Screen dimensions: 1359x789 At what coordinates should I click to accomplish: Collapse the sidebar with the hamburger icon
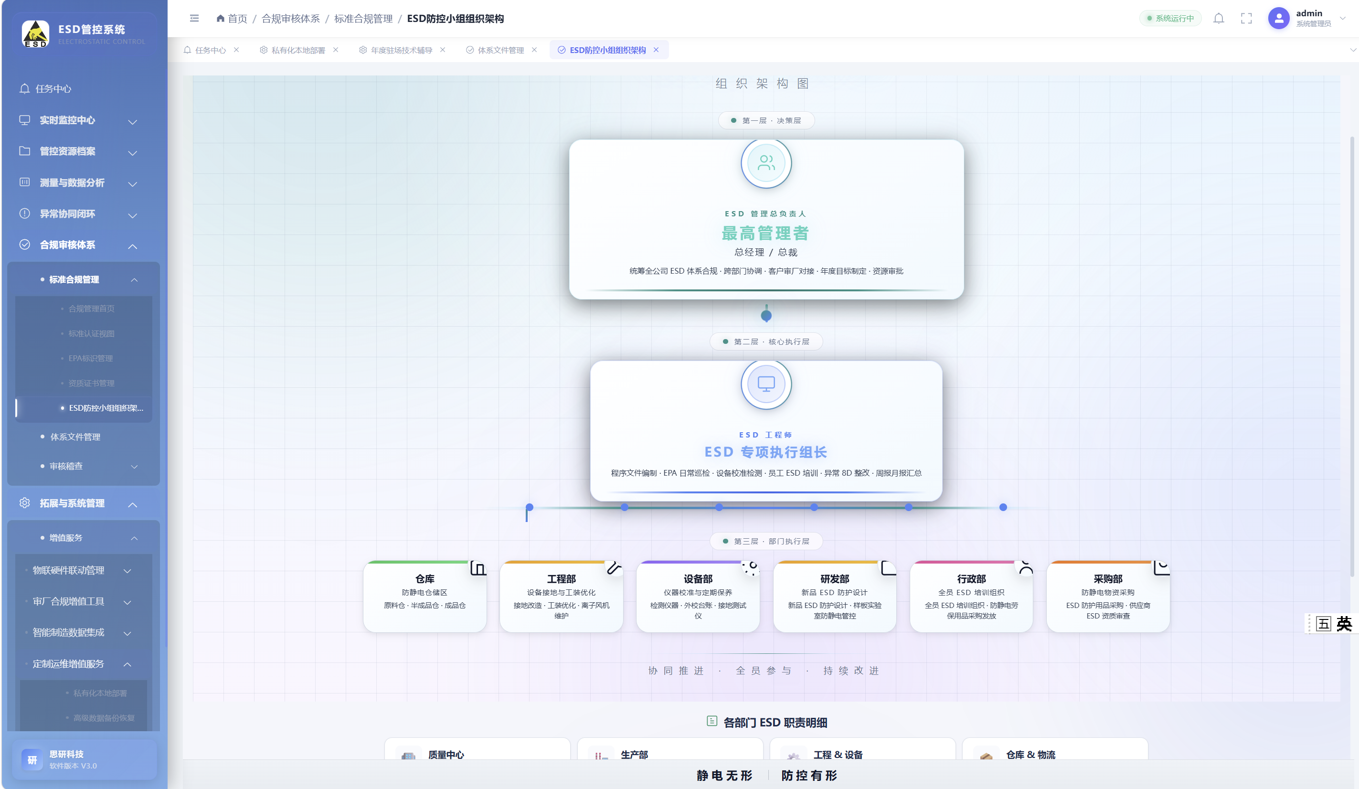point(195,18)
